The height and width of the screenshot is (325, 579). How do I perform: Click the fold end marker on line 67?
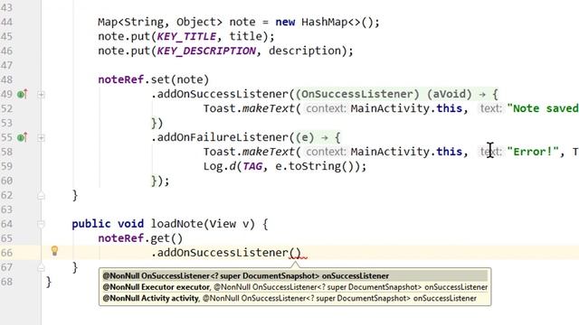(41, 267)
